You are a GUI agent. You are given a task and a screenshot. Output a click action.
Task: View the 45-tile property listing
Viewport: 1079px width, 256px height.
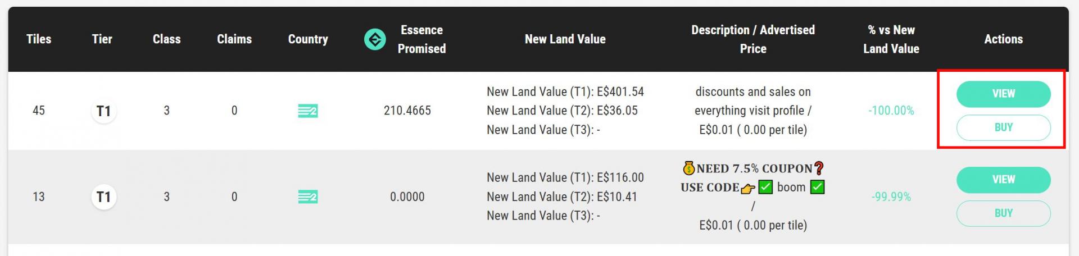pyautogui.click(x=1003, y=94)
